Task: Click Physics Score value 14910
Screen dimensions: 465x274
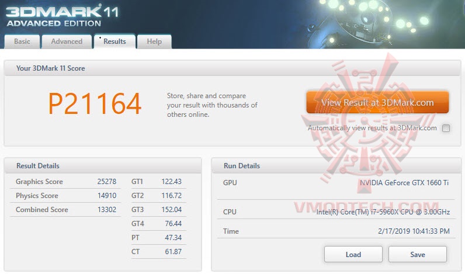Action: (107, 195)
